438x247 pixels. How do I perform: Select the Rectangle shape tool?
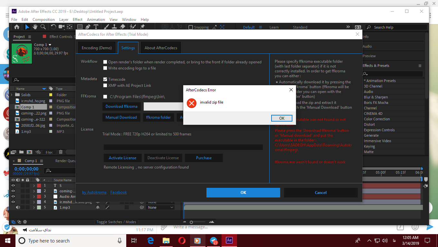coord(80,27)
